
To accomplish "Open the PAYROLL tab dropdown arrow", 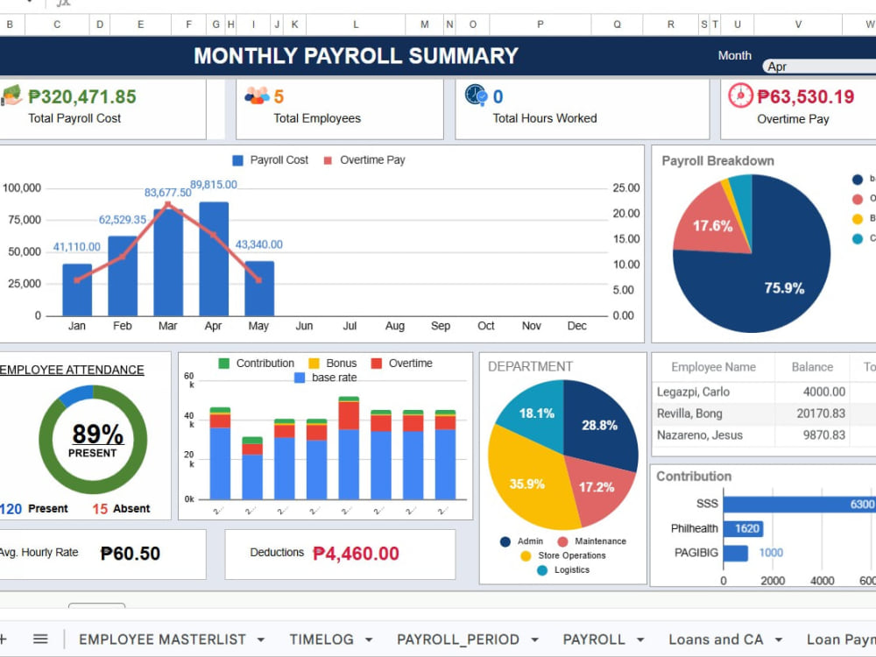I will click(x=640, y=639).
